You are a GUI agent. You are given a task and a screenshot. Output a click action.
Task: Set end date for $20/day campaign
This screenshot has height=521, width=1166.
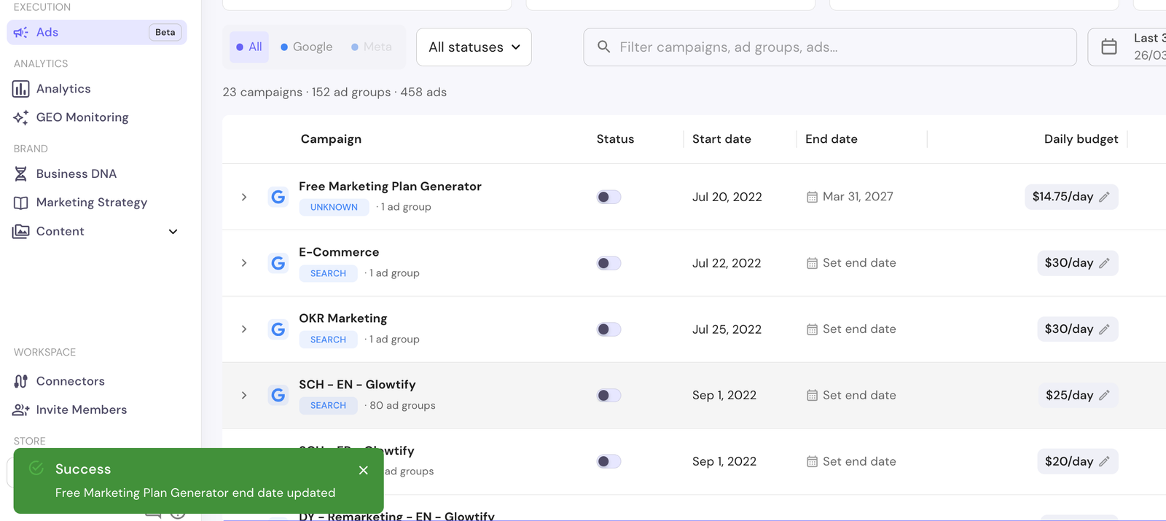pyautogui.click(x=851, y=461)
